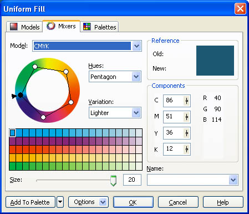Select the lightest green swatch in bottom row
This screenshot has width=249, height=214.
tap(139, 166)
